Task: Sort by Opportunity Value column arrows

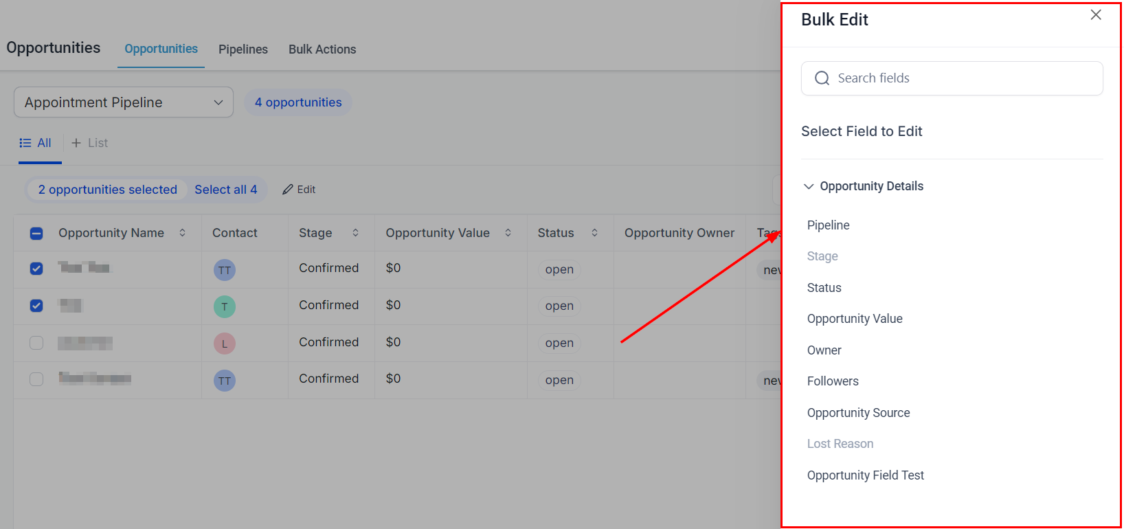Action: (508, 233)
